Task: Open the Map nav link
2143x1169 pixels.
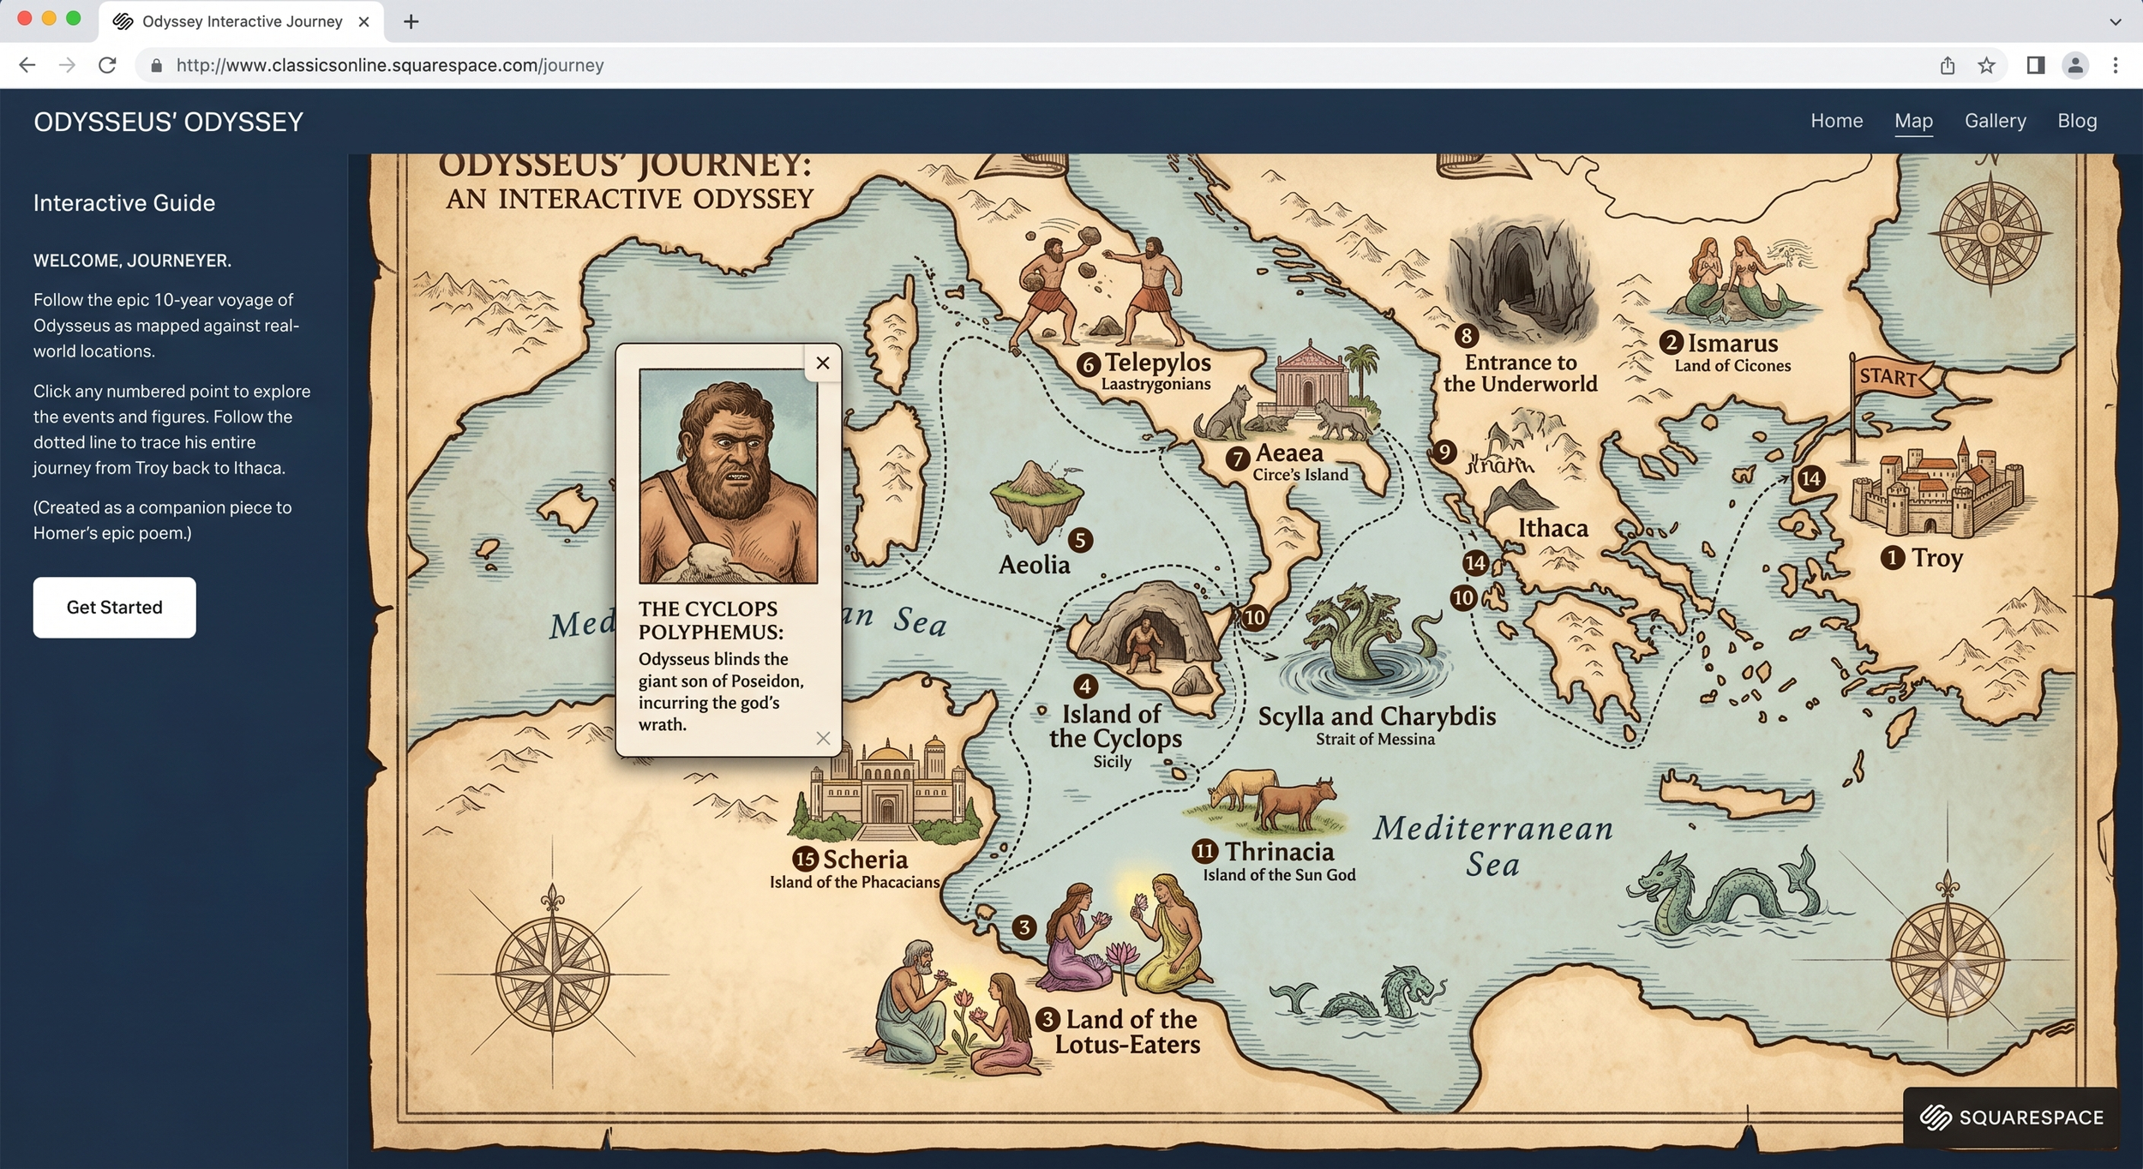Action: pos(1913,121)
